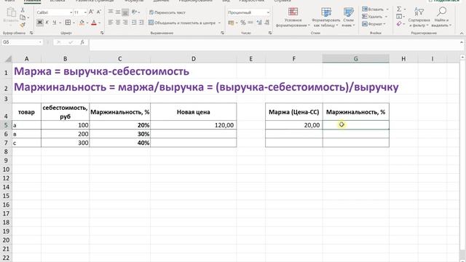466x262 pixels.
Task: Click Merge and Center button
Action: click(x=182, y=23)
